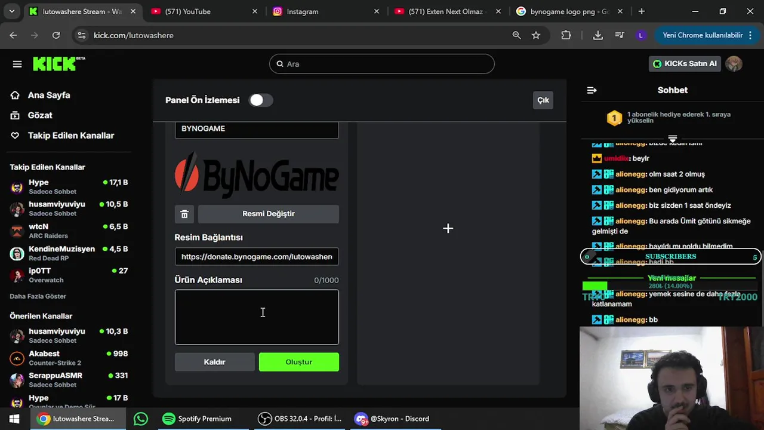Open new browser tab
Screen dimensions: 764x430
pyautogui.click(x=642, y=11)
